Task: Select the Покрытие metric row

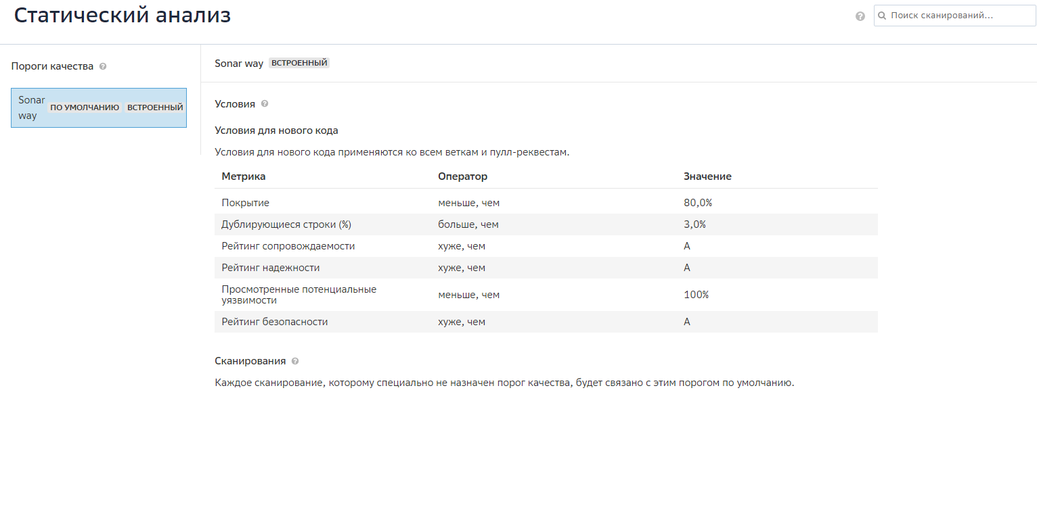Action: [x=246, y=203]
